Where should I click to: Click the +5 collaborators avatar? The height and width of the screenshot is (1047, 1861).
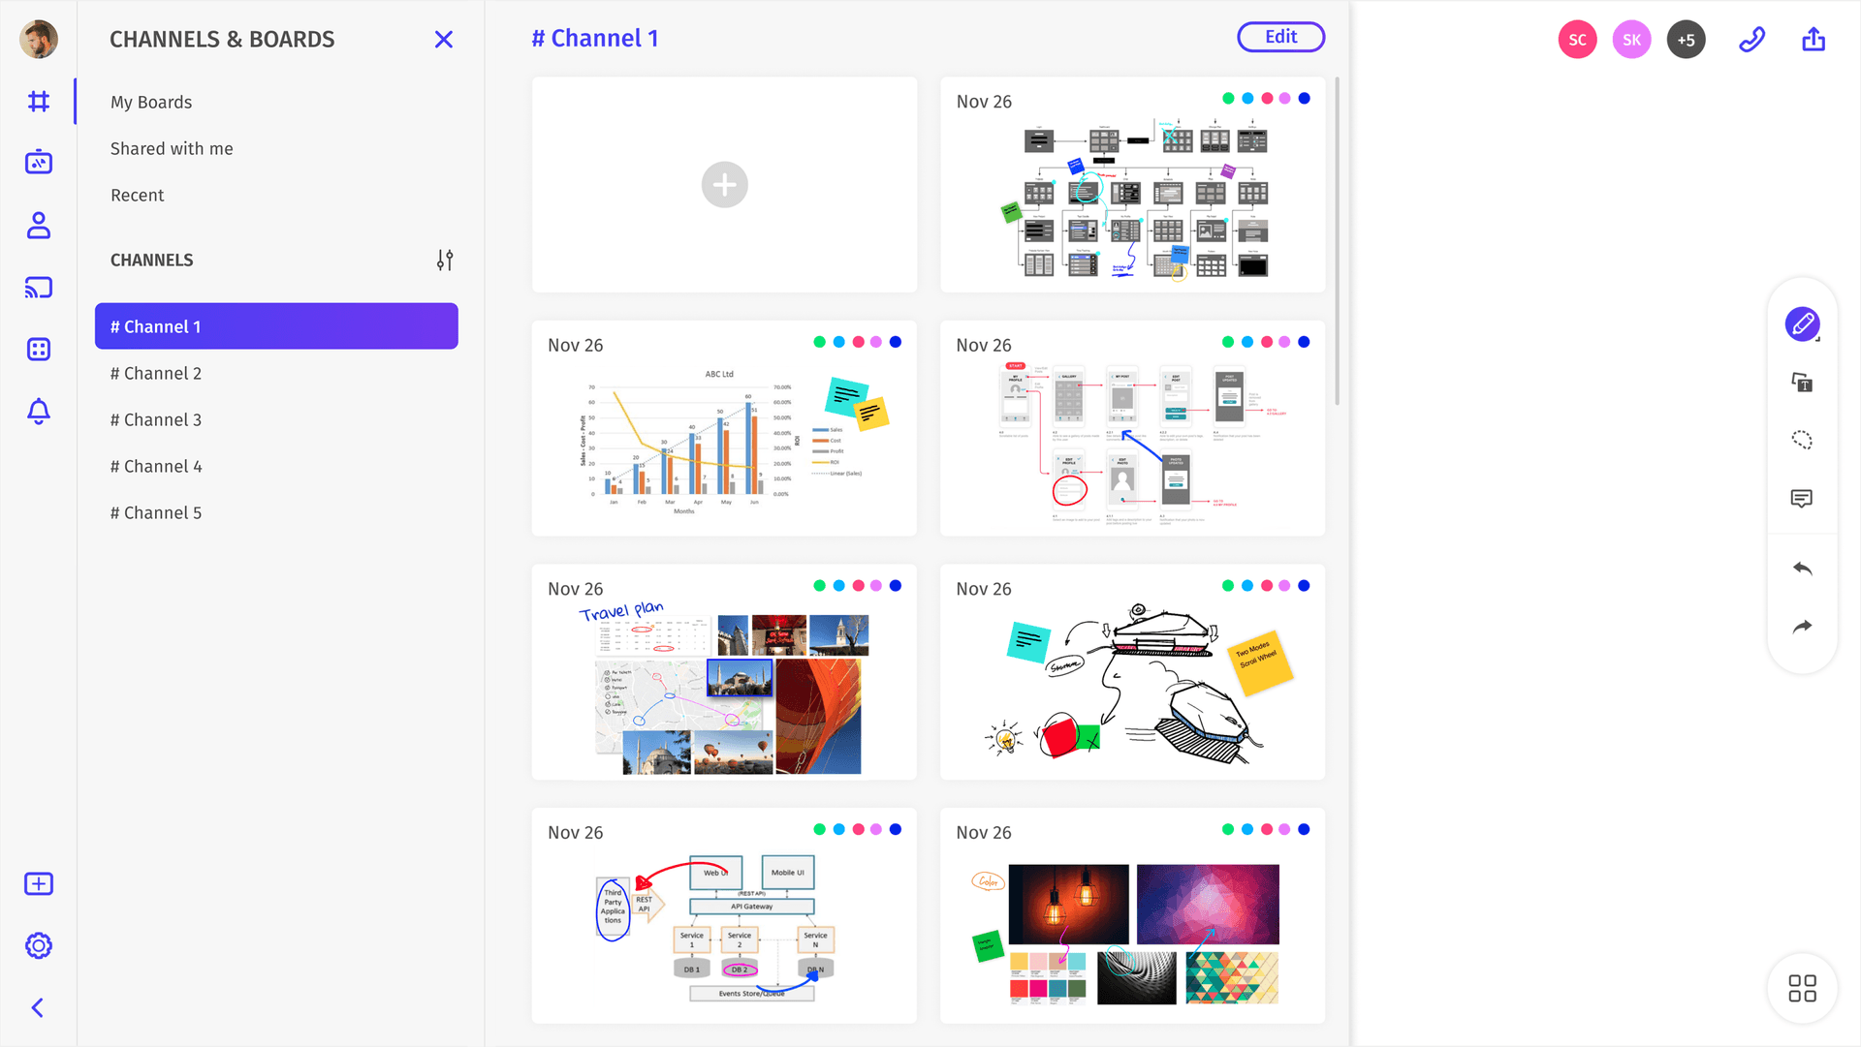1686,40
